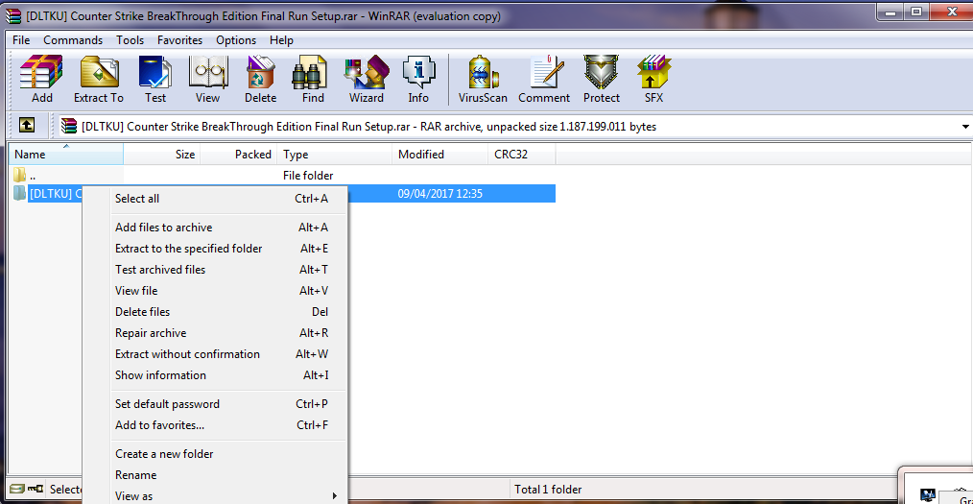Click 'Total 1 folder' status text
Viewport: 973px width, 504px height.
click(x=548, y=489)
